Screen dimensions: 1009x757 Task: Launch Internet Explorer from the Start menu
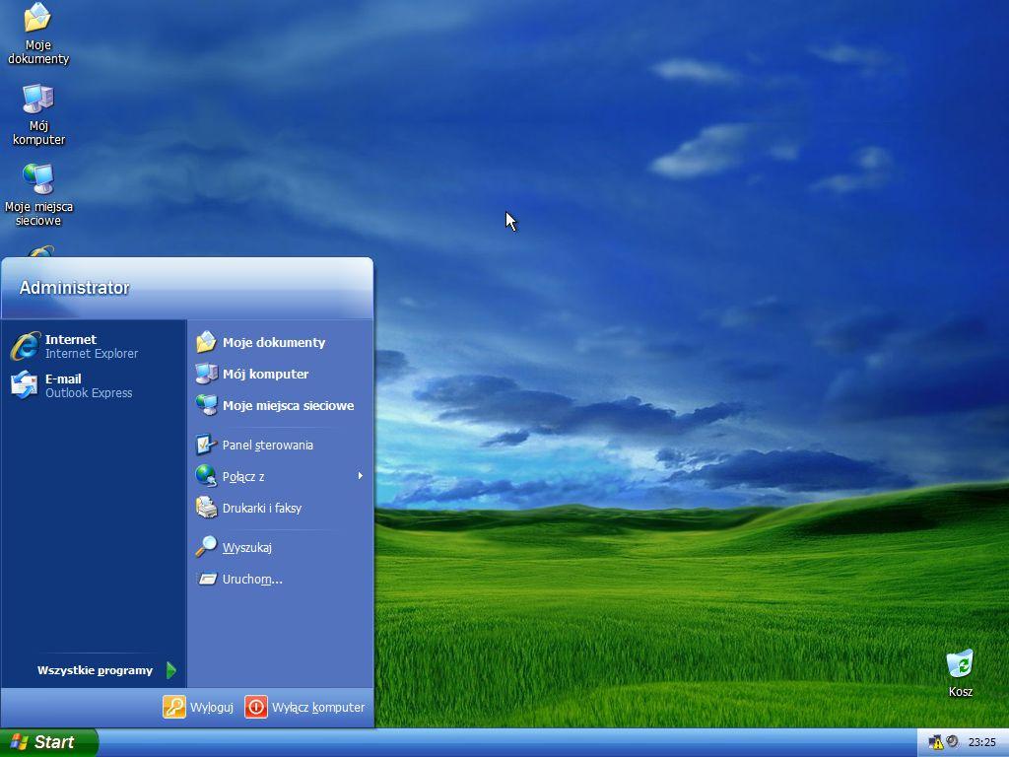coord(94,346)
